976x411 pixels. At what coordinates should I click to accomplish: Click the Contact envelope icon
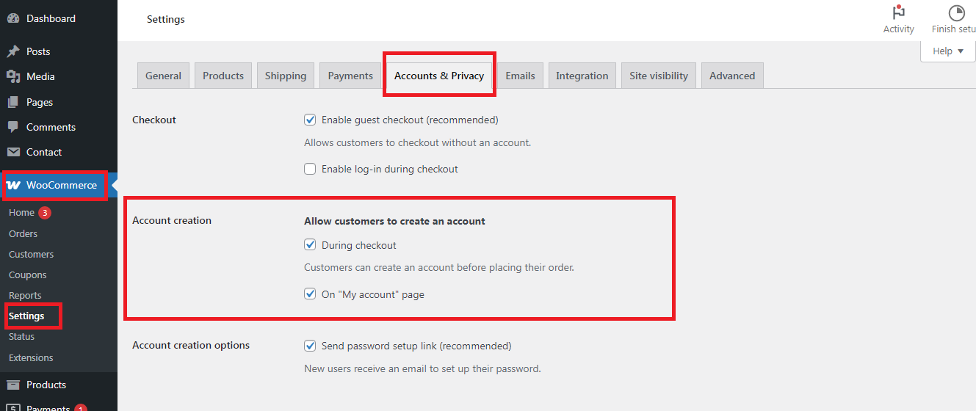(x=13, y=152)
